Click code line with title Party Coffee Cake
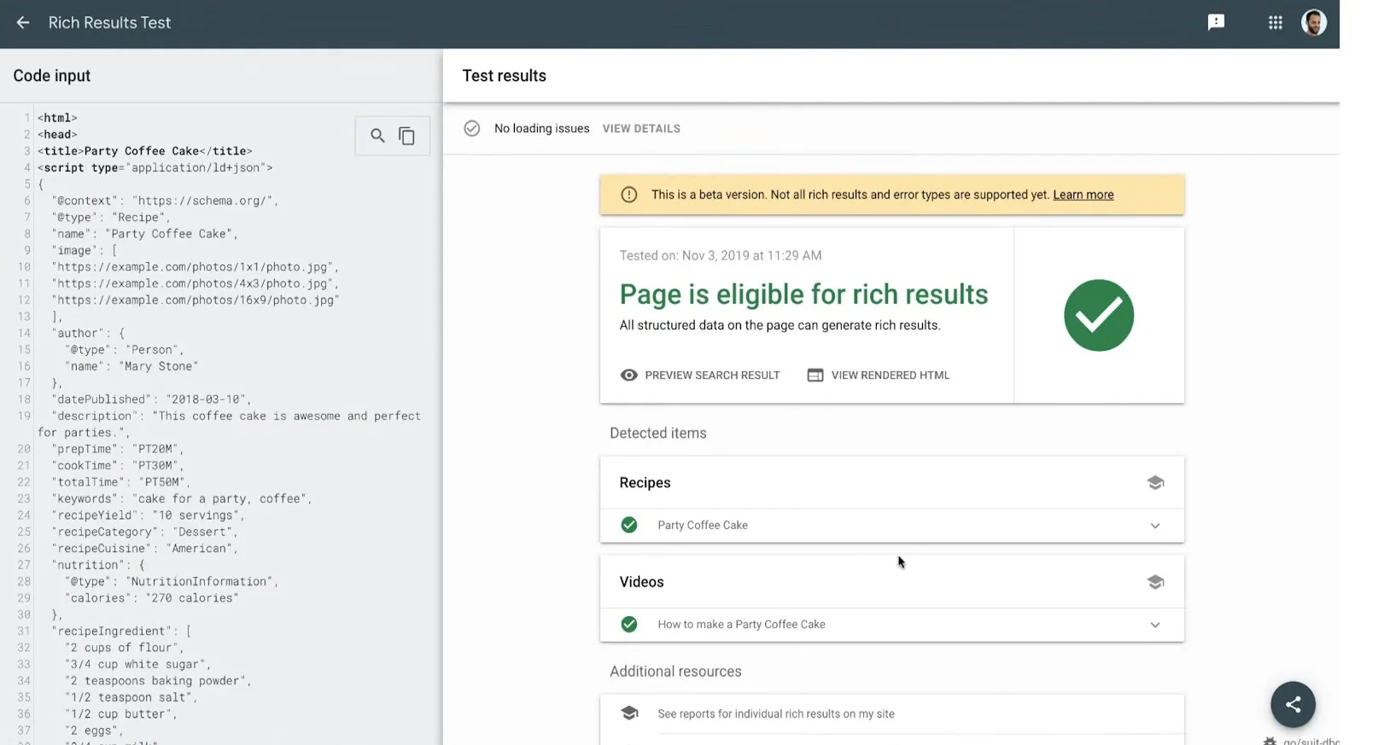 [145, 151]
